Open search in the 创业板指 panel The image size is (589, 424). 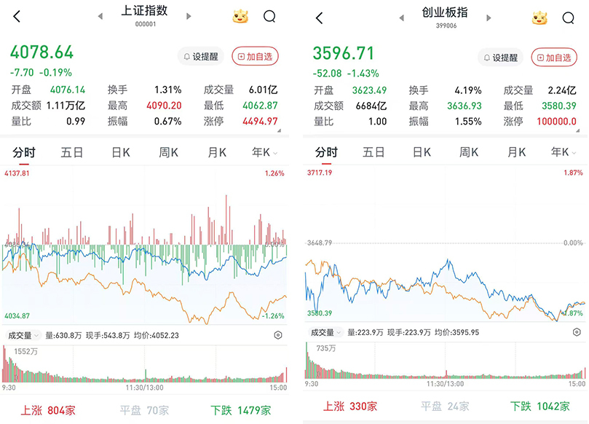(568, 17)
